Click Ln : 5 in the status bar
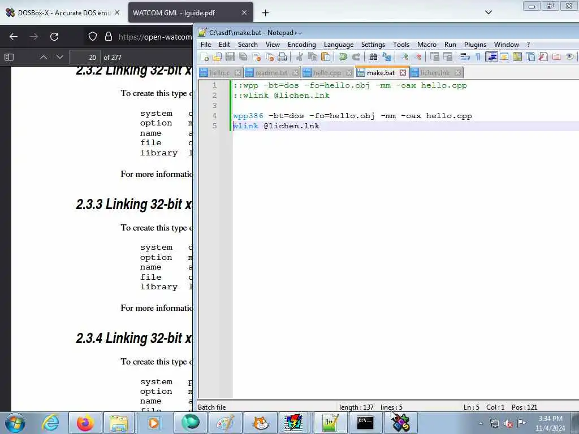 click(x=472, y=407)
